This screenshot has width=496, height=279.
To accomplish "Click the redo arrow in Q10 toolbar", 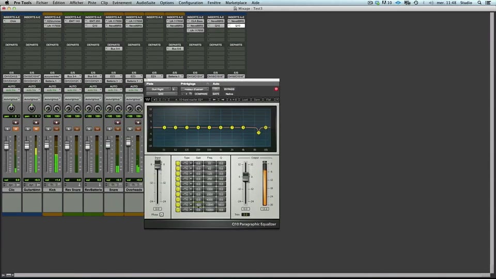I will click(164, 100).
